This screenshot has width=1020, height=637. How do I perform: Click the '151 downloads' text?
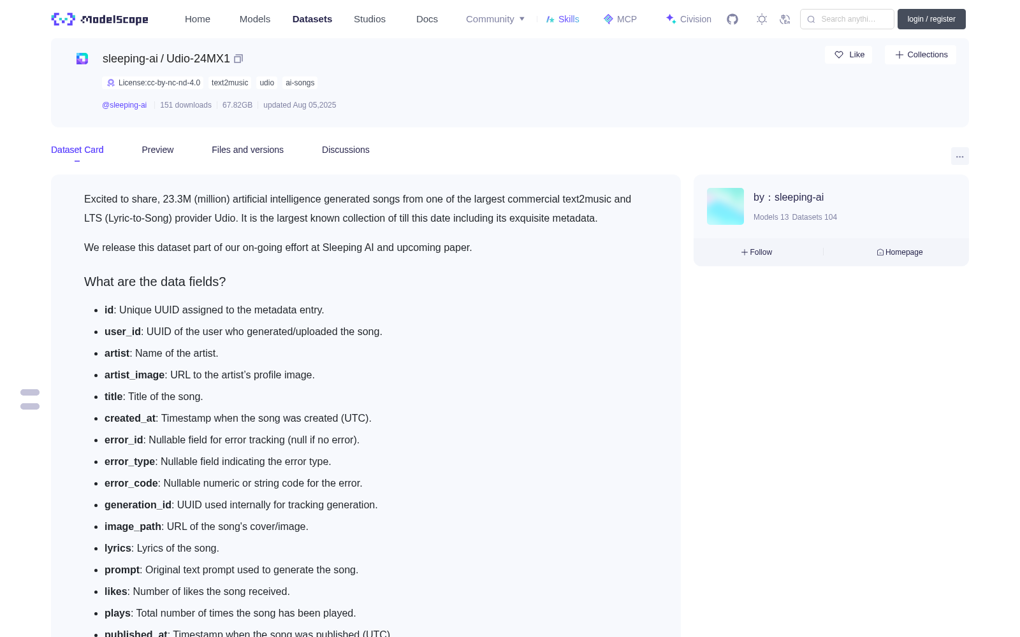coord(186,105)
